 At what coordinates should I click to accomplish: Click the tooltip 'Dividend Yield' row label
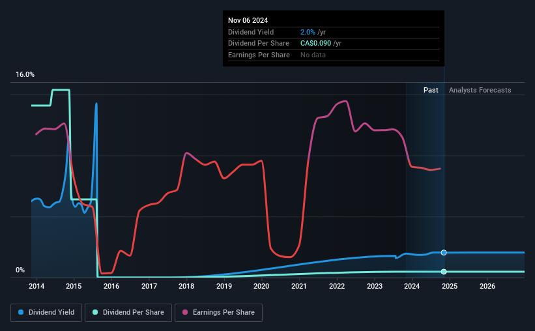pos(251,32)
